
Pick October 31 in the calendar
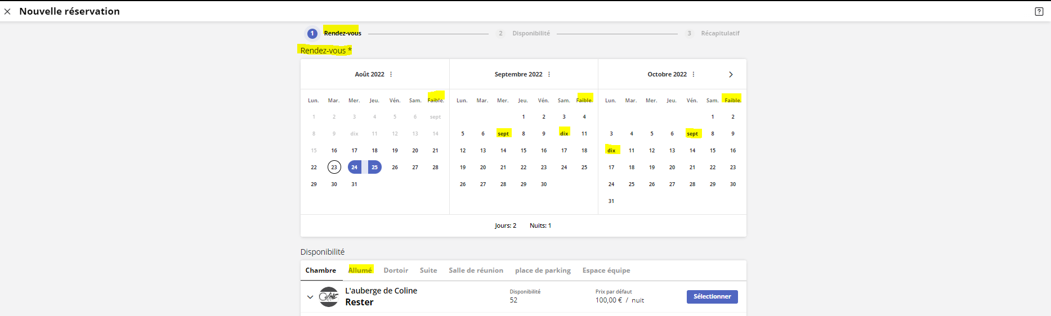click(x=611, y=201)
